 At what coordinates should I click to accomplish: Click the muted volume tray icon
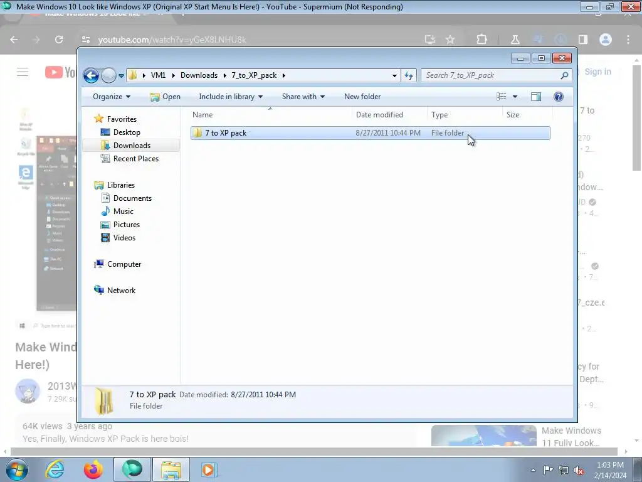(x=579, y=470)
